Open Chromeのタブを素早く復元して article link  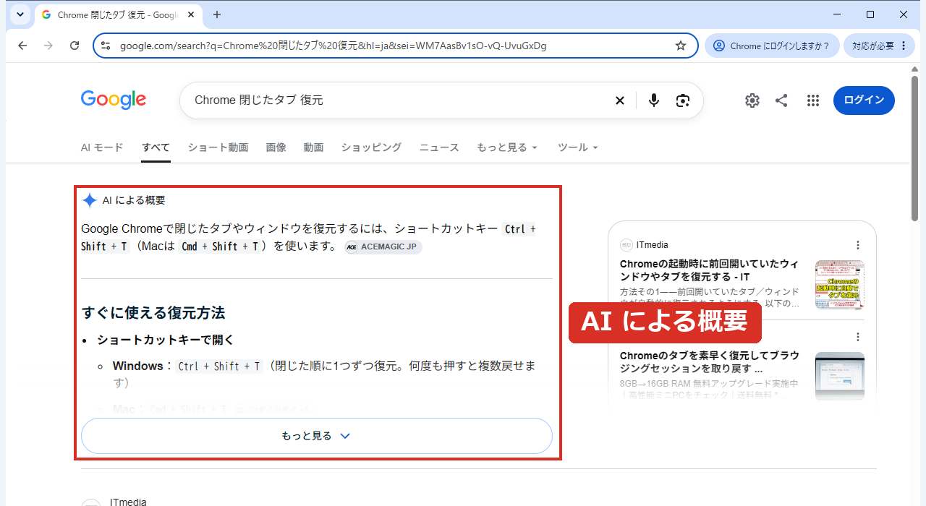click(710, 362)
